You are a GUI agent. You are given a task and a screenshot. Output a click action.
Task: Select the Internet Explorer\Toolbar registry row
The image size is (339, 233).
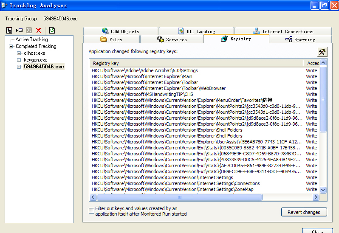(204, 82)
